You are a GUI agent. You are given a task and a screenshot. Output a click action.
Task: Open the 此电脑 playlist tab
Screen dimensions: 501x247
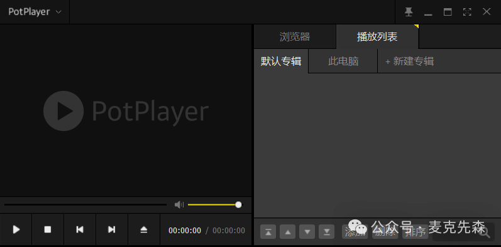pyautogui.click(x=343, y=61)
